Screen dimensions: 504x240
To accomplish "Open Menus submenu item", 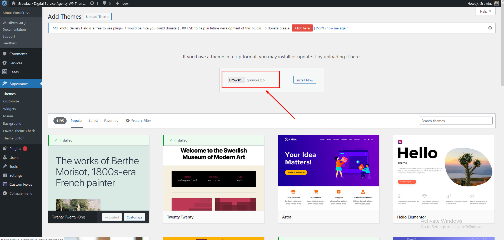I will click(8, 116).
